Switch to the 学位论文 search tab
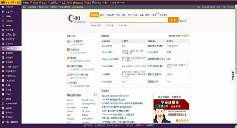The image size is (237, 128). 110,15
